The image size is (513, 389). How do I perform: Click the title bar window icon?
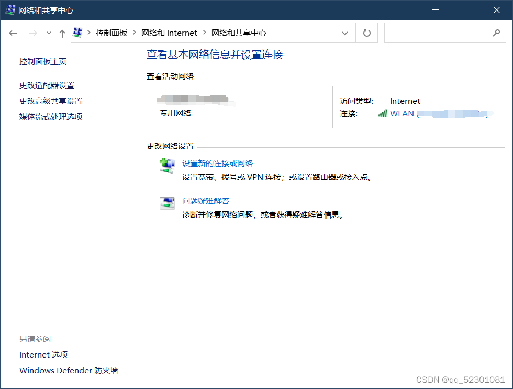click(10, 10)
